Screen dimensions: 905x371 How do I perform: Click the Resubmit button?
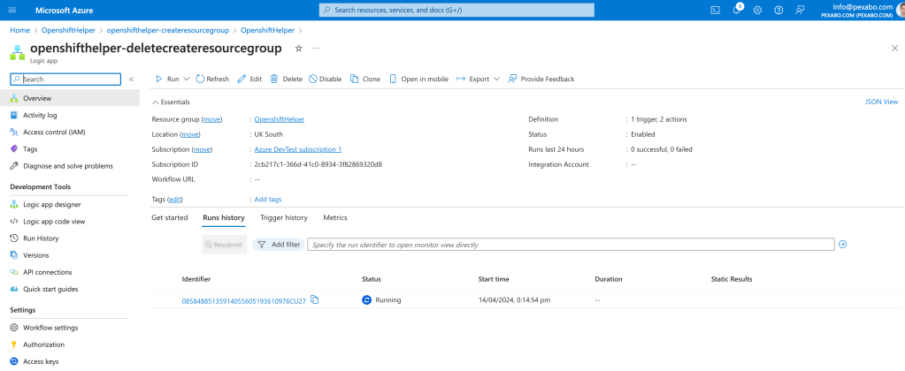[225, 245]
